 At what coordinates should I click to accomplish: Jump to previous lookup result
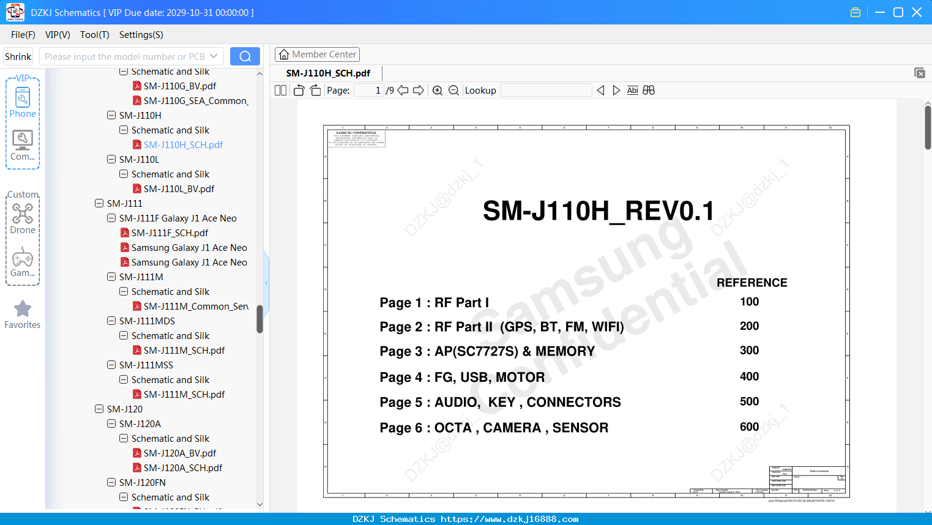click(600, 91)
